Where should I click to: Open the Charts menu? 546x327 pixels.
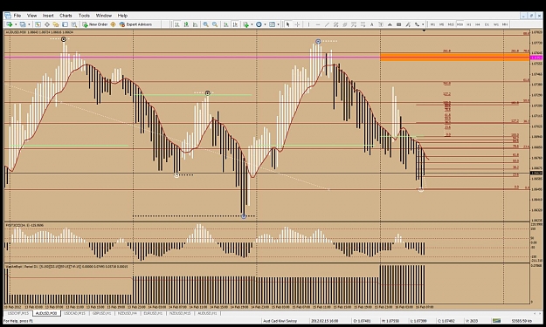(66, 16)
